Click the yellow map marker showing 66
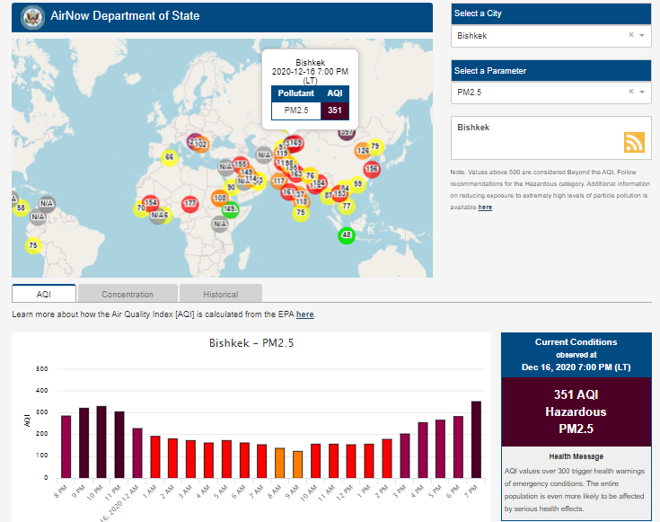This screenshot has width=660, height=522. coord(169,157)
